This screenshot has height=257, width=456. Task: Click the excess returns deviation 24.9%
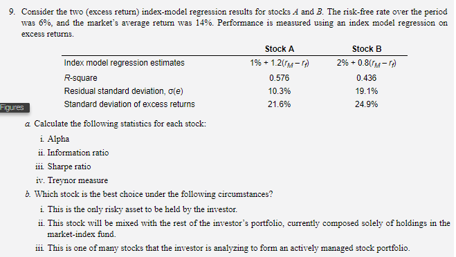point(367,104)
